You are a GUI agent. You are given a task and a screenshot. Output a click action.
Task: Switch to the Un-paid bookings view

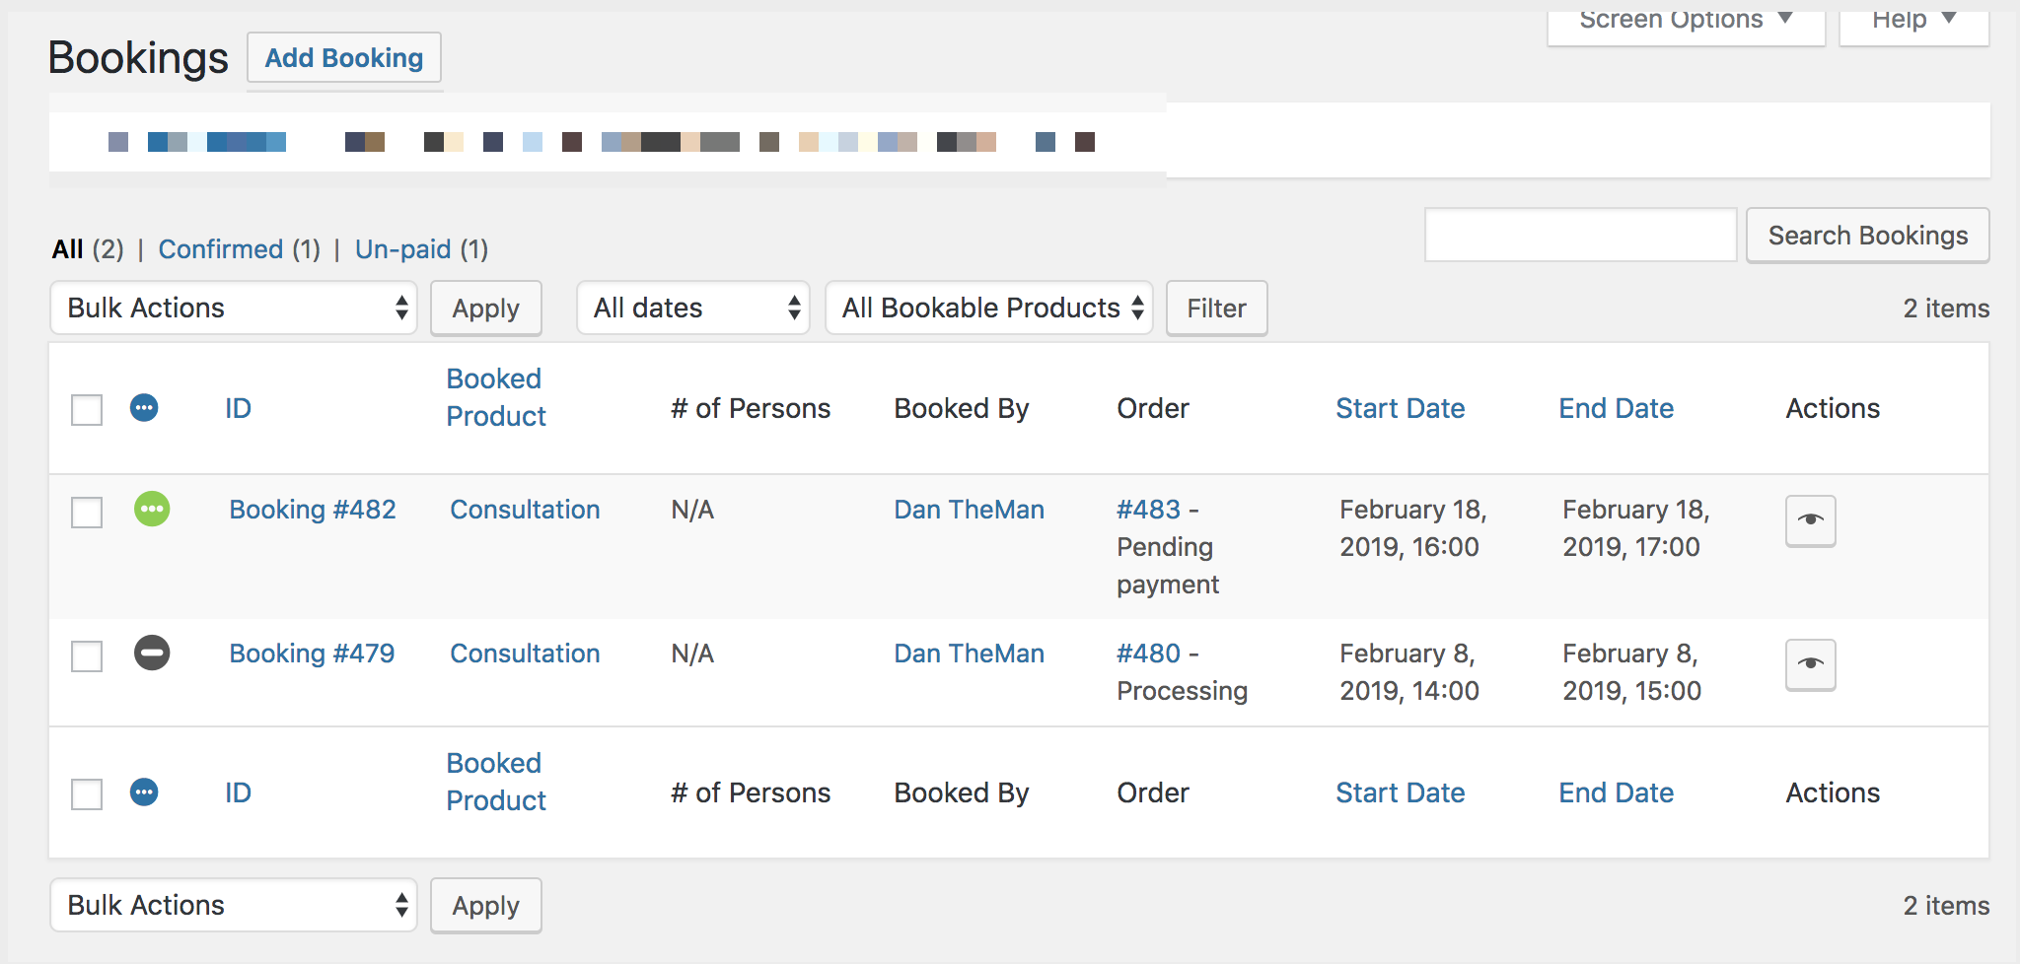(x=402, y=249)
